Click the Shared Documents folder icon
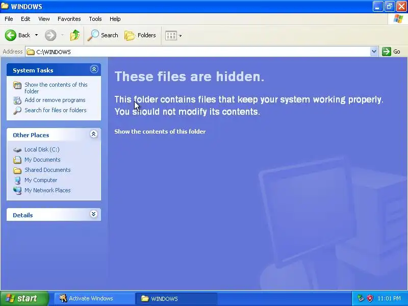 (17, 170)
